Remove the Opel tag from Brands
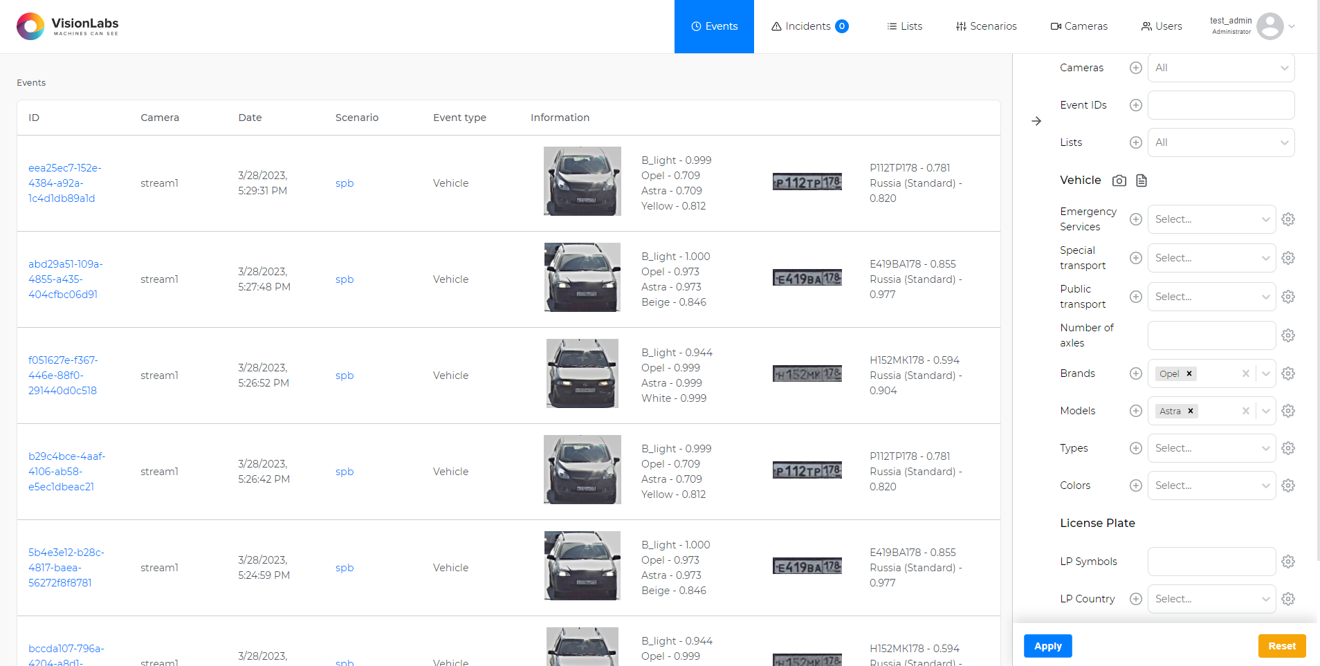 click(x=1189, y=373)
